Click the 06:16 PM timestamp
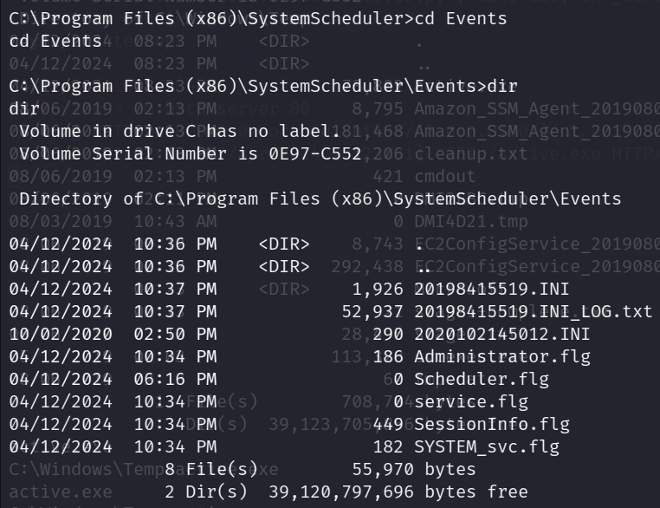This screenshot has height=508, width=660. tap(175, 379)
